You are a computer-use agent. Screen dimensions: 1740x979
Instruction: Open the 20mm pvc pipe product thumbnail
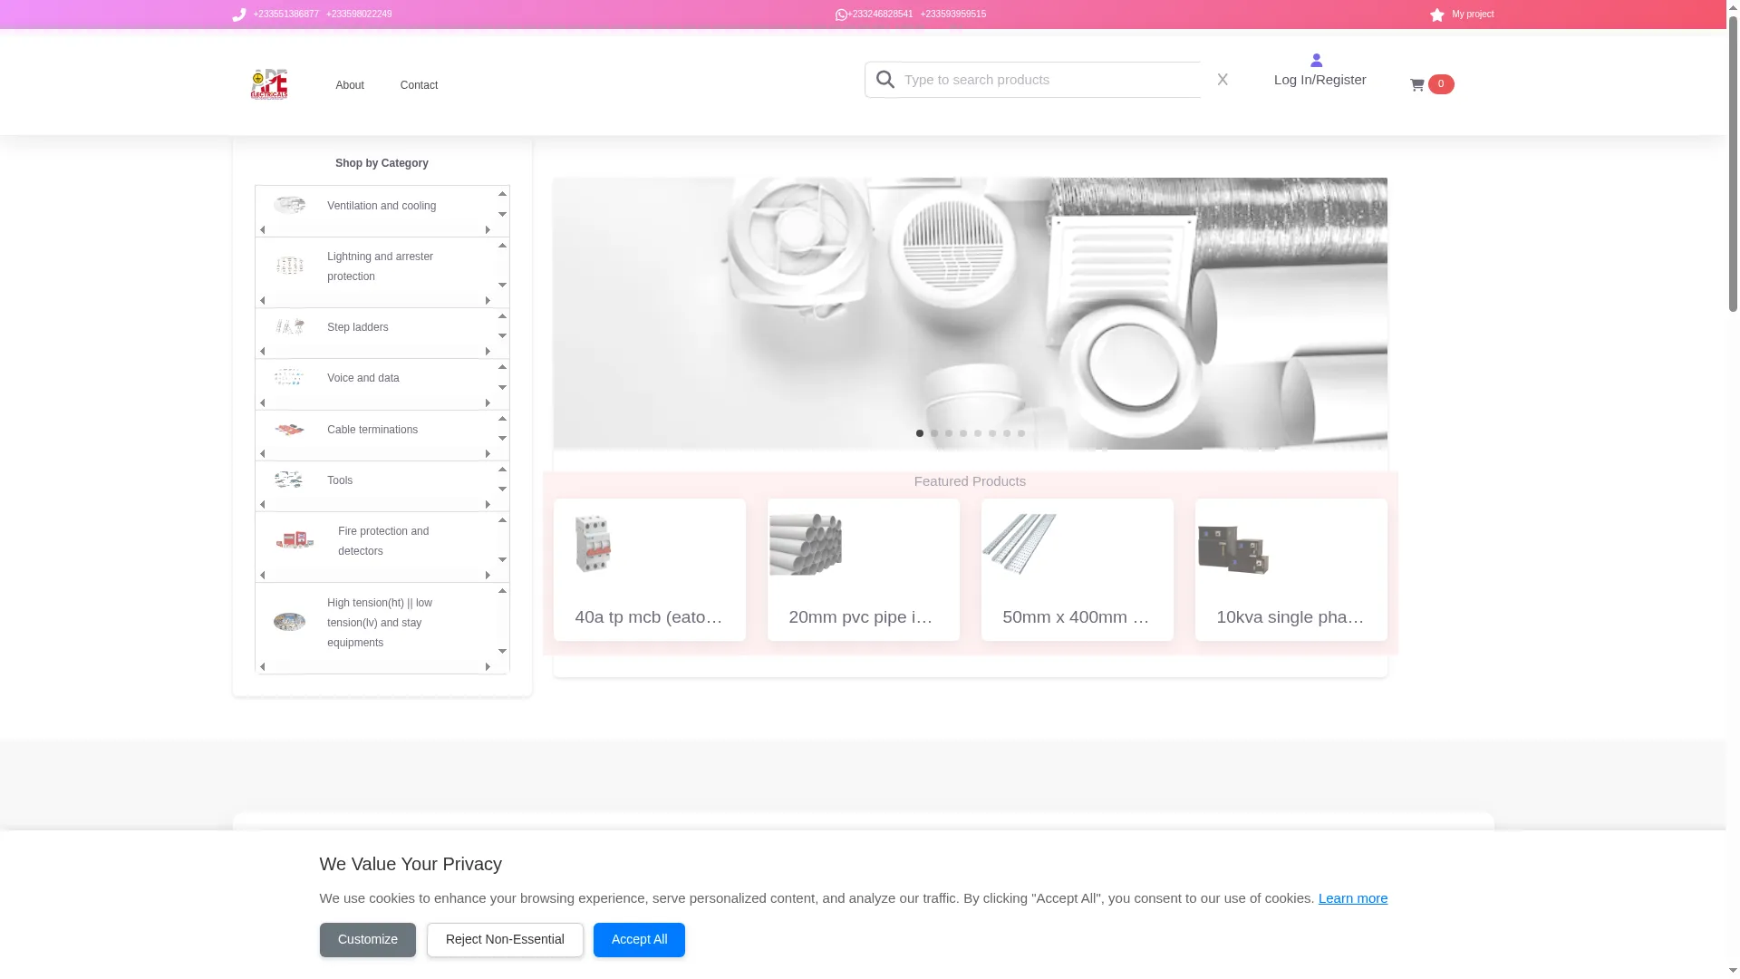(x=806, y=544)
